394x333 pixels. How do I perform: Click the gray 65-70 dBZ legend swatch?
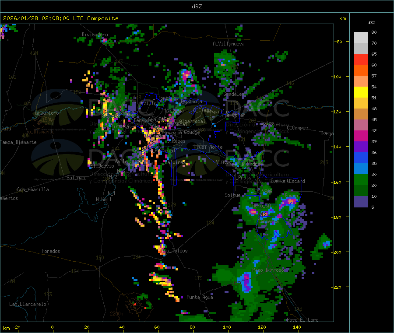click(x=361, y=49)
